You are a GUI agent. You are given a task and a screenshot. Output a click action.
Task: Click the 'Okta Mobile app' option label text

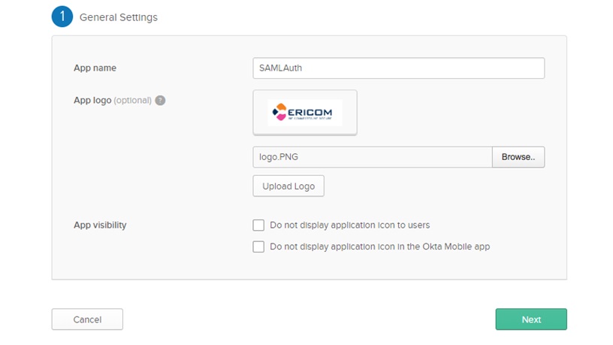point(379,247)
